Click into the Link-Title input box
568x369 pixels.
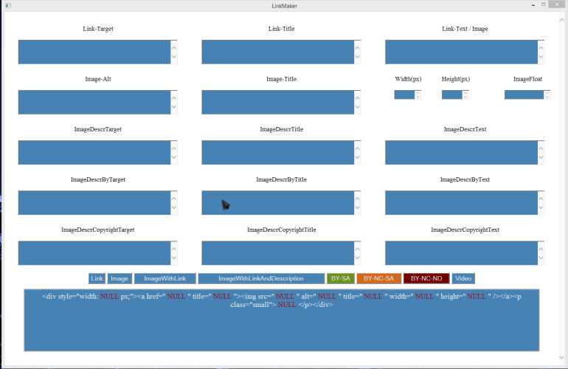click(x=277, y=52)
